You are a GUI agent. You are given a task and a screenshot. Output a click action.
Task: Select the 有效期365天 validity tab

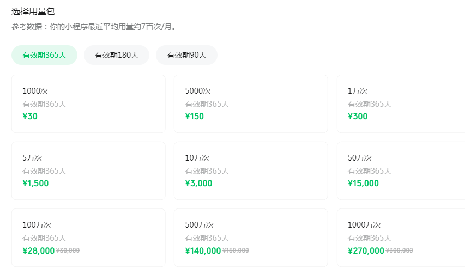[x=44, y=55]
